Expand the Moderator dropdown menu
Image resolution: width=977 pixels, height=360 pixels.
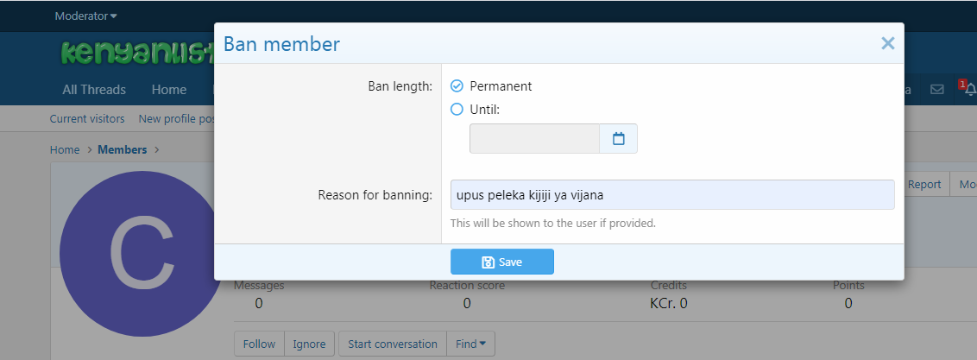pyautogui.click(x=86, y=16)
